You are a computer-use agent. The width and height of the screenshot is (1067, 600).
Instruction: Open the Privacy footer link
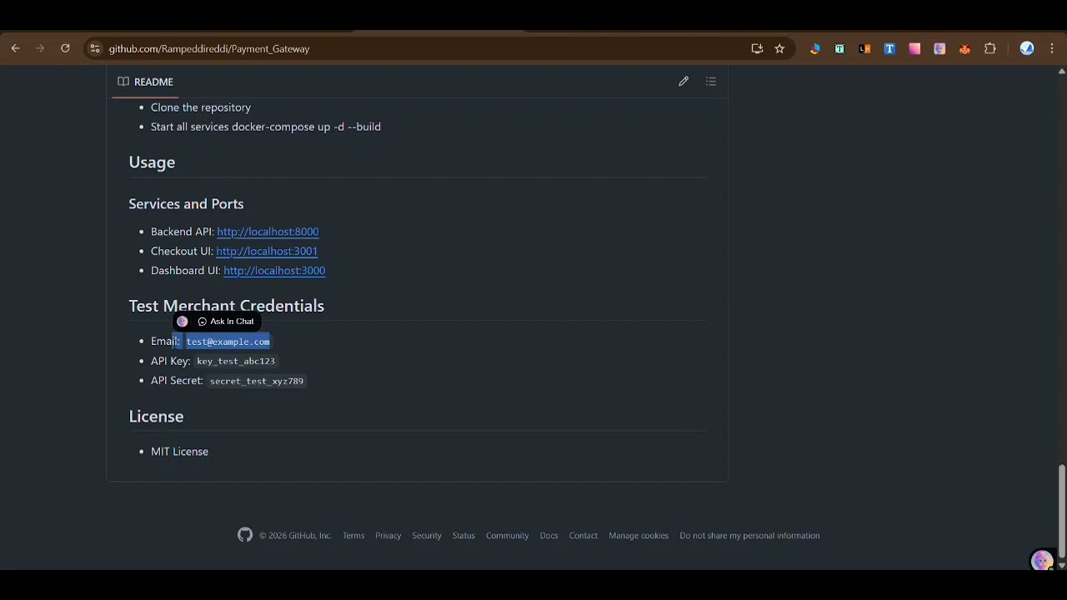(388, 536)
